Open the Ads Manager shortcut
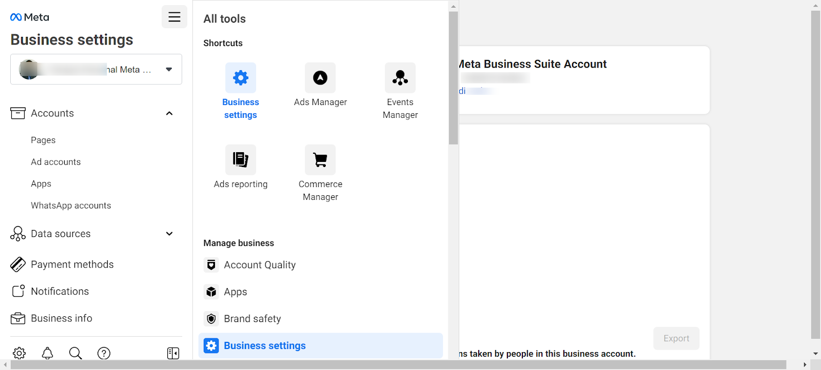Screen dimensions: 821x370 click(x=320, y=78)
